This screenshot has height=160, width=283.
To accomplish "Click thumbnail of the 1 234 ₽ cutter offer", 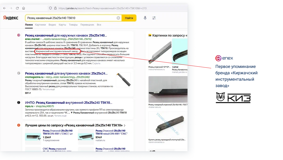I will 33,137.
